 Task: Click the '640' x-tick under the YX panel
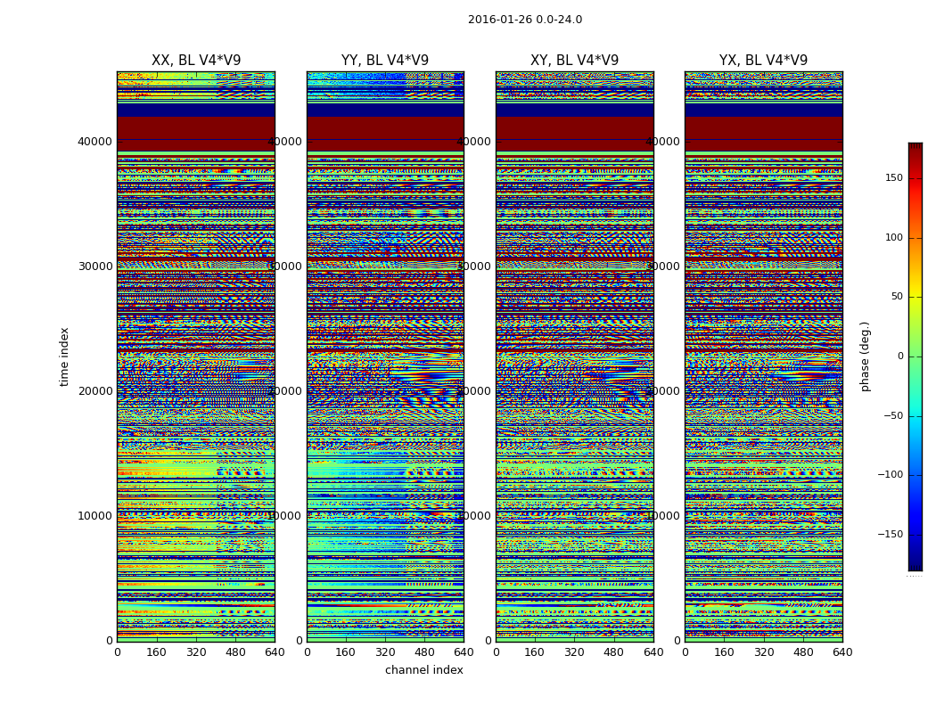pos(842,652)
